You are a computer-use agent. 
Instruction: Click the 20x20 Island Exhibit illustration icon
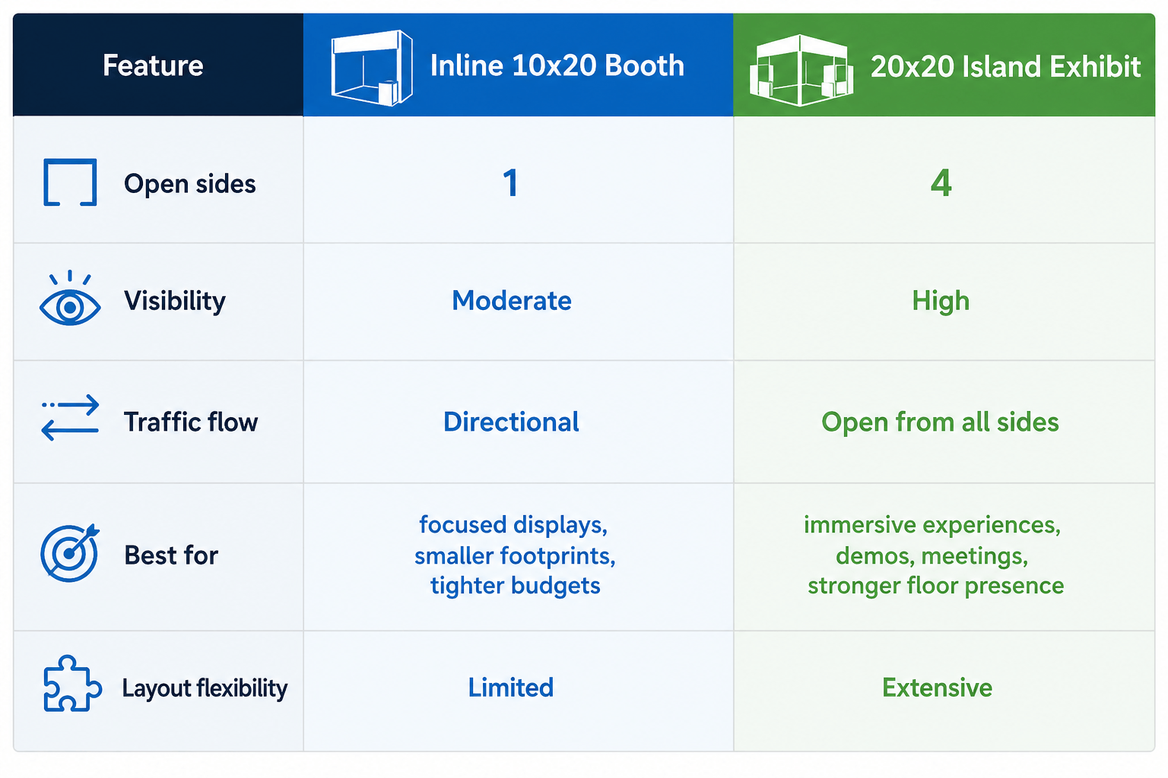[x=801, y=69]
